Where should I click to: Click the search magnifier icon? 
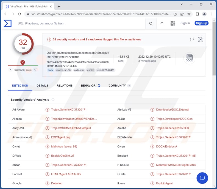point(151,24)
